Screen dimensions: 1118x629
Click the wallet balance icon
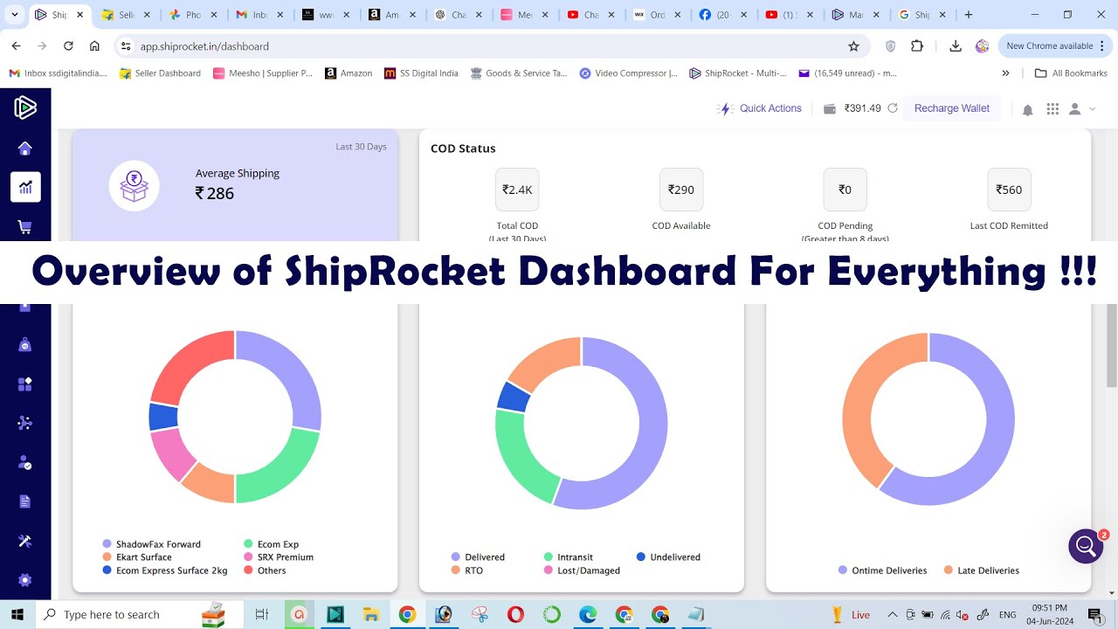(x=830, y=108)
